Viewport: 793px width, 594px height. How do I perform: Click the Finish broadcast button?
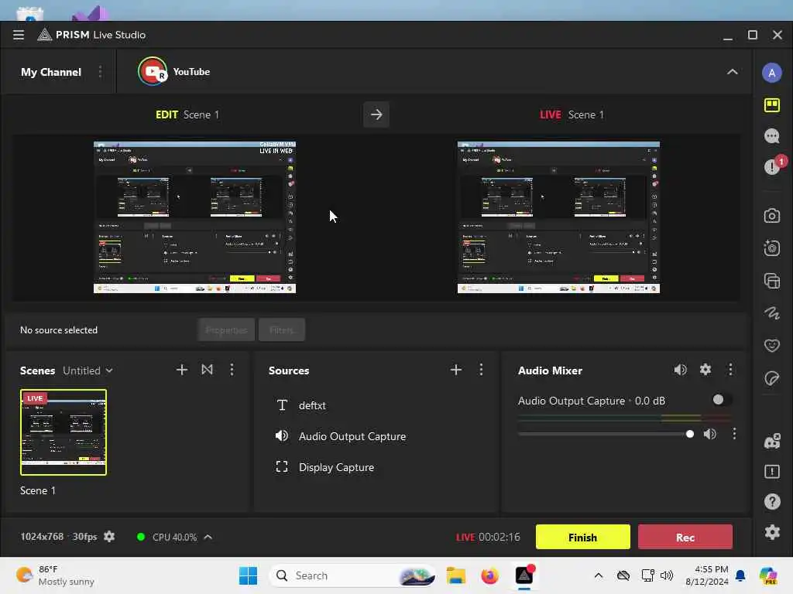pos(582,537)
